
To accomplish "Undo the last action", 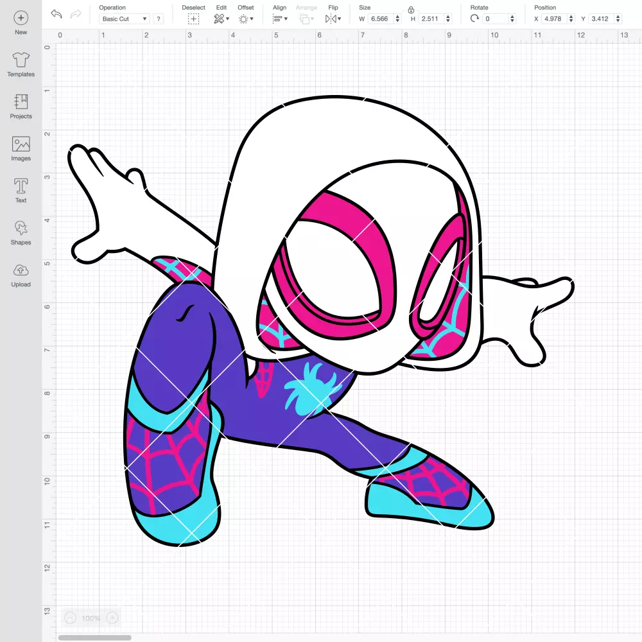I will [56, 14].
